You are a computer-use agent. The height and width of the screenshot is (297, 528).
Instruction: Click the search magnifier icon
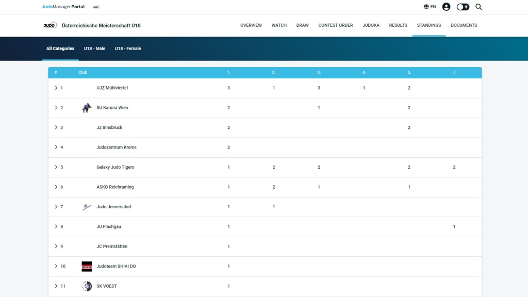tap(478, 7)
